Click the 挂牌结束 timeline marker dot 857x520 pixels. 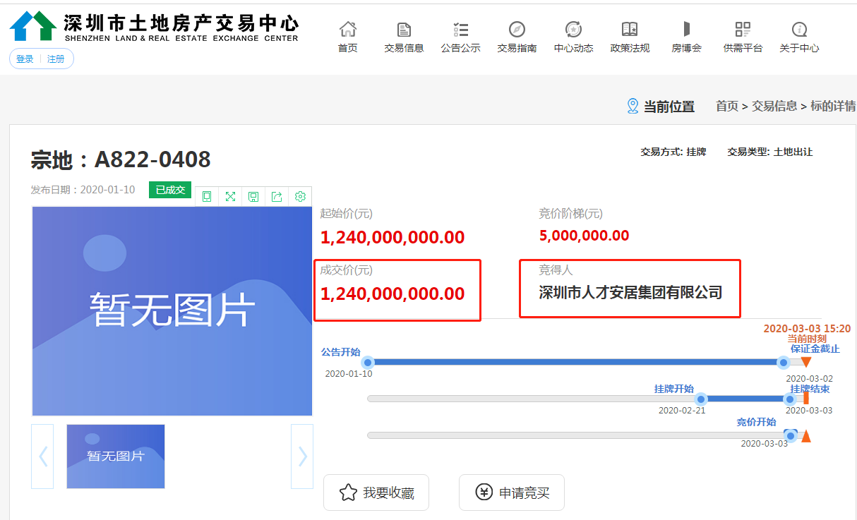point(790,399)
